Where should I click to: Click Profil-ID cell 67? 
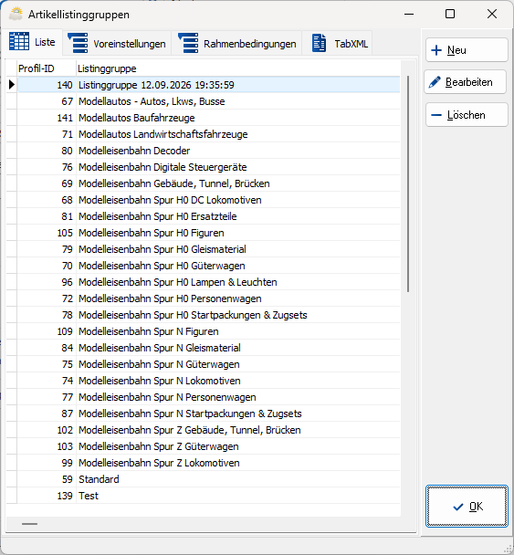(47, 101)
